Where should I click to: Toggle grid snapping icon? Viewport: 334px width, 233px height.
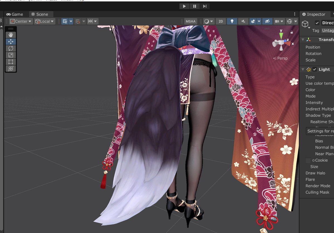coord(78,21)
